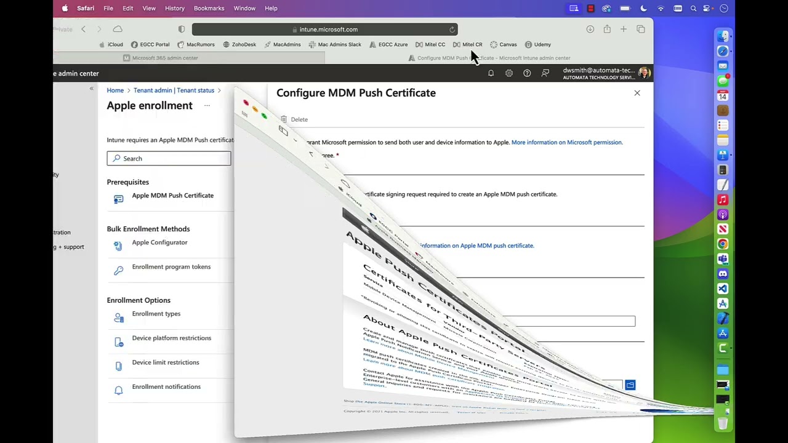Go to Tenant admin | Tenant status breadcrumb
Viewport: 788px width, 443px height.
[x=174, y=90]
